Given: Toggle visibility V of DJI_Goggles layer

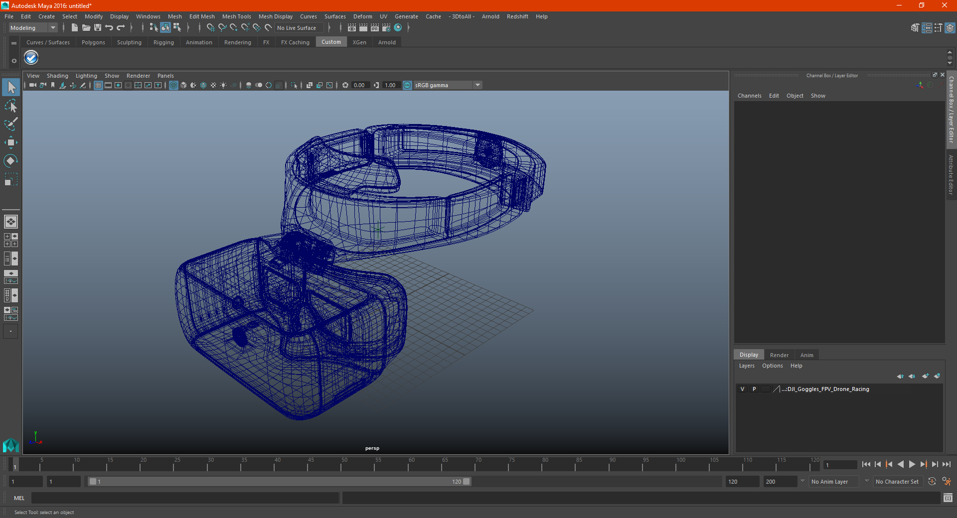Looking at the screenshot, I should coord(742,389).
